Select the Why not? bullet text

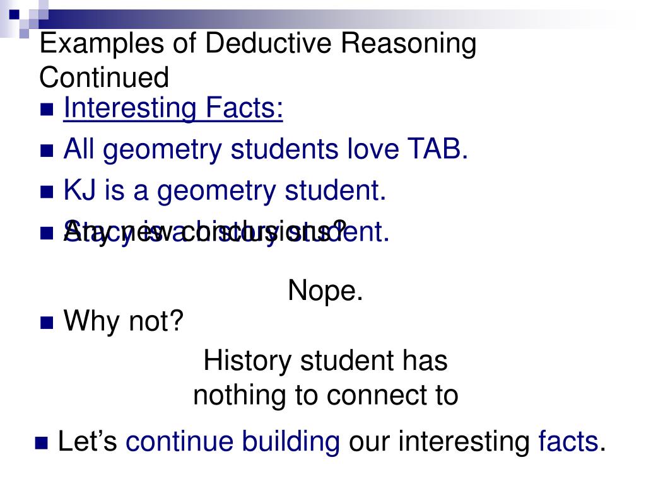(x=123, y=321)
